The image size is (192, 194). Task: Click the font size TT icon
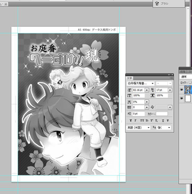[129, 90]
